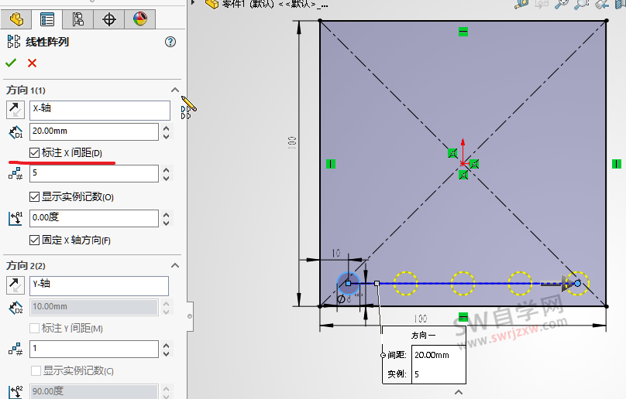Edit 间距 20.00mm in the callout

point(439,355)
